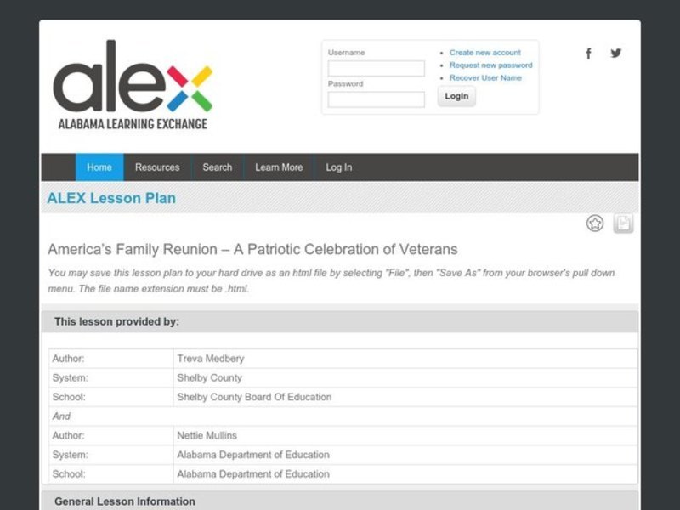680x510 pixels.
Task: Click the document print icon
Action: tap(623, 224)
